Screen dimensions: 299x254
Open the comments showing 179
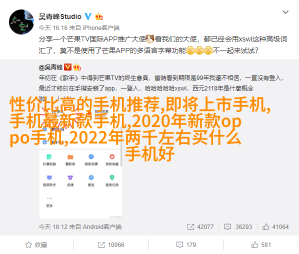pyautogui.click(x=186, y=245)
